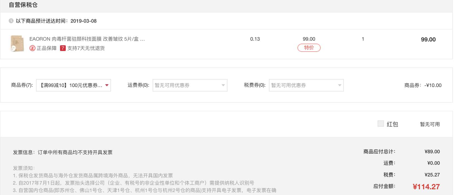Open the EAORON face mask product thumbnail

click(17, 43)
